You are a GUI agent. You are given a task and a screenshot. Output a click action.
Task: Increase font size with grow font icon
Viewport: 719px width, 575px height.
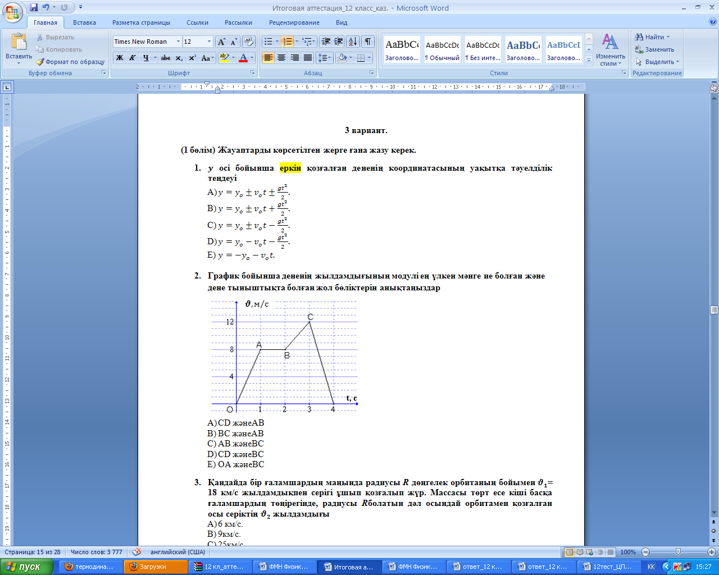(x=222, y=42)
